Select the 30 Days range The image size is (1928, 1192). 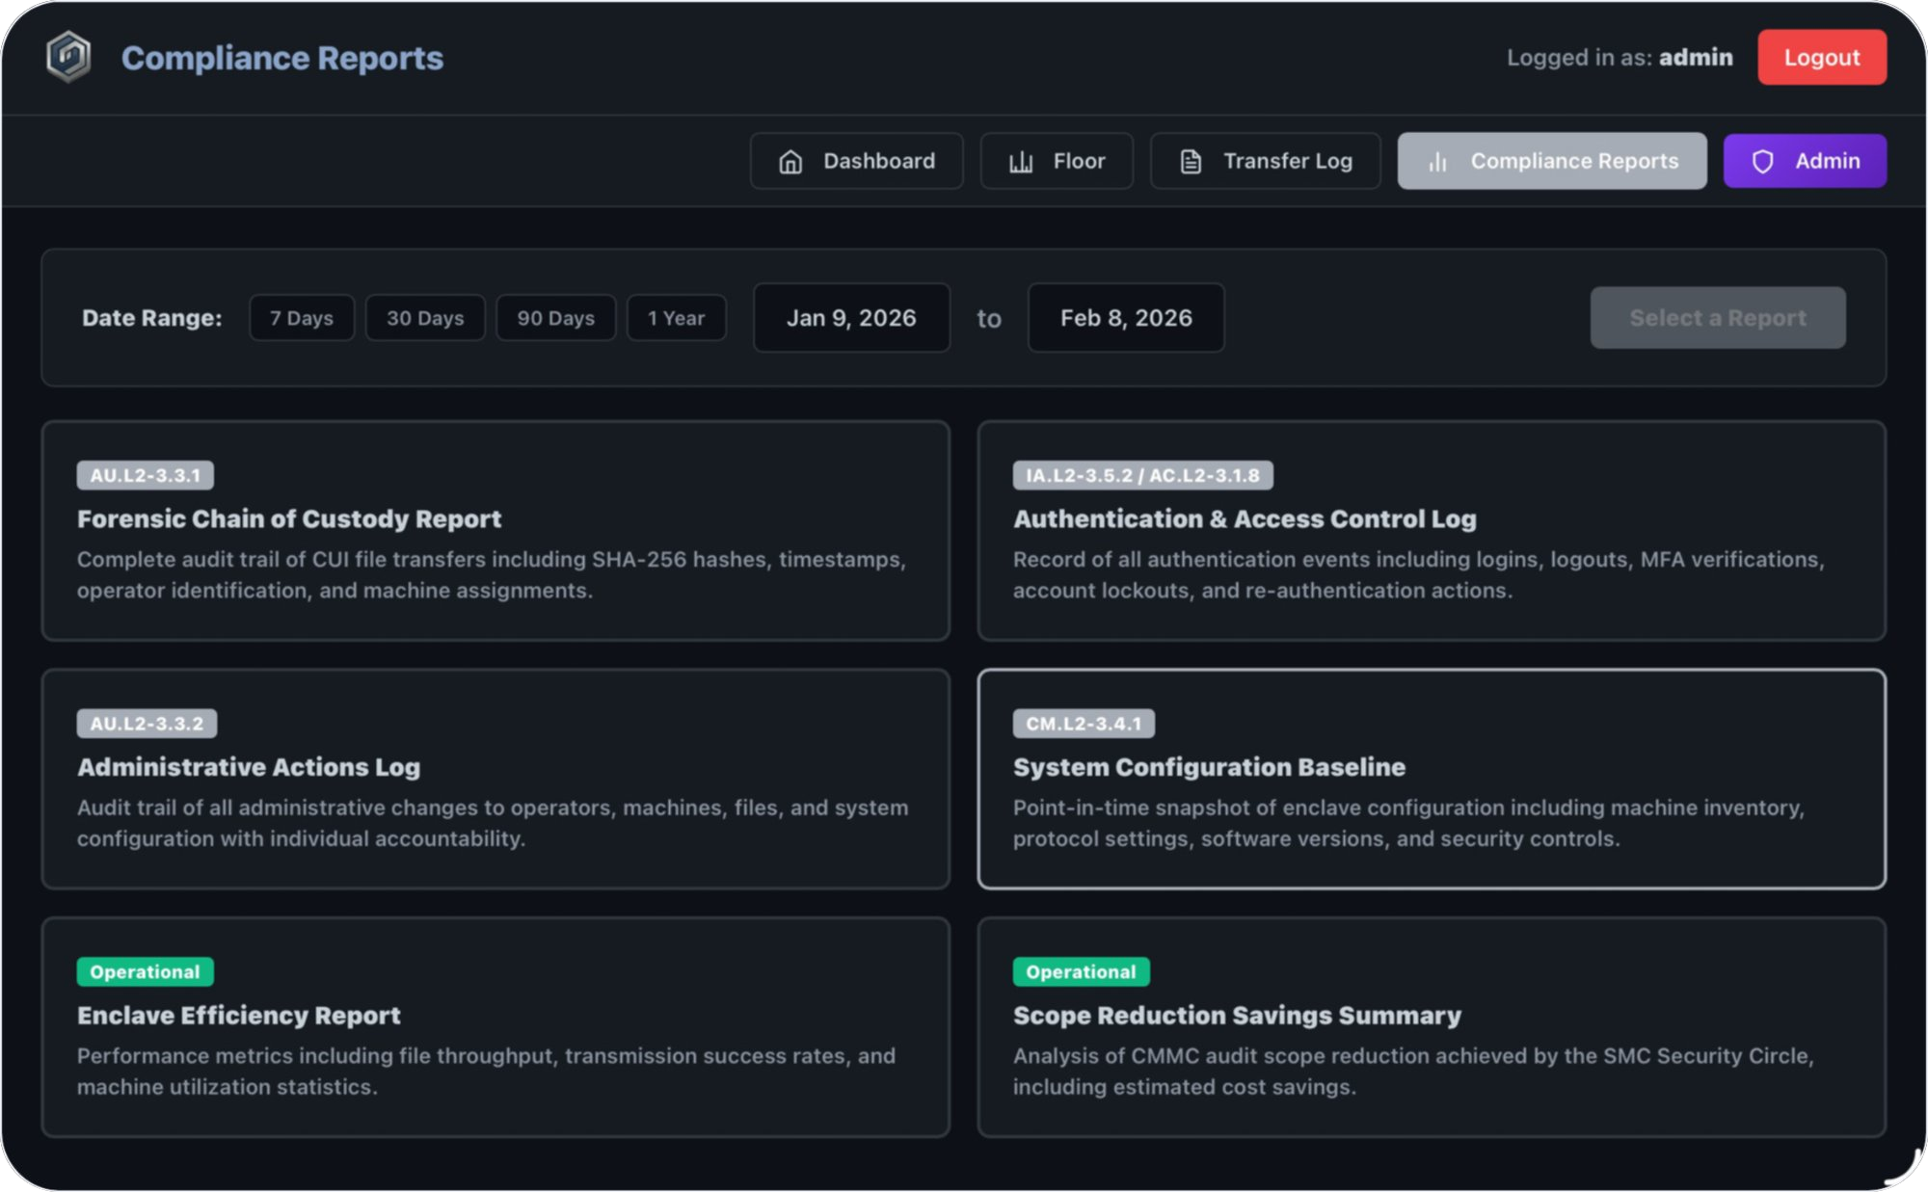click(x=425, y=318)
